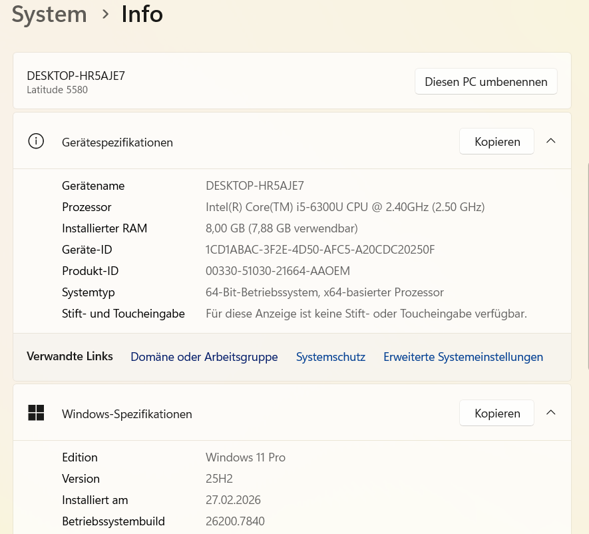589x534 pixels.
Task: Click the Gerätename label
Action: [93, 186]
